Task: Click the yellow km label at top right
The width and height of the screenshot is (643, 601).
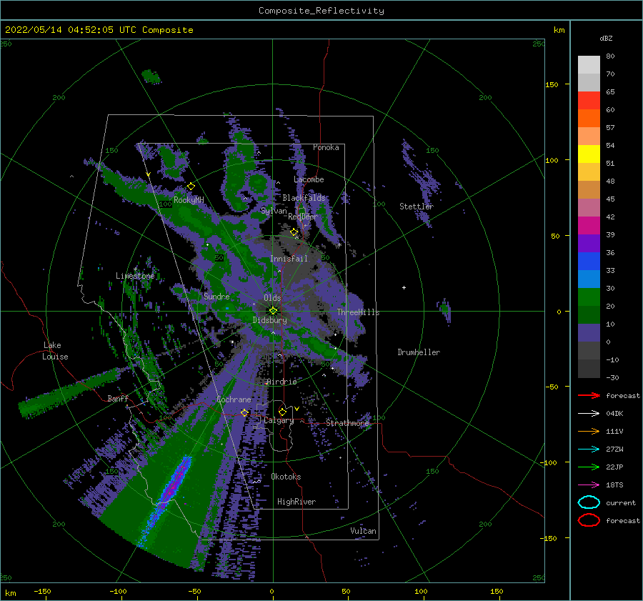Action: [x=559, y=30]
